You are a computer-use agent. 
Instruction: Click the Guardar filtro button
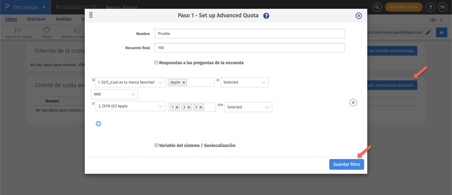tap(347, 165)
